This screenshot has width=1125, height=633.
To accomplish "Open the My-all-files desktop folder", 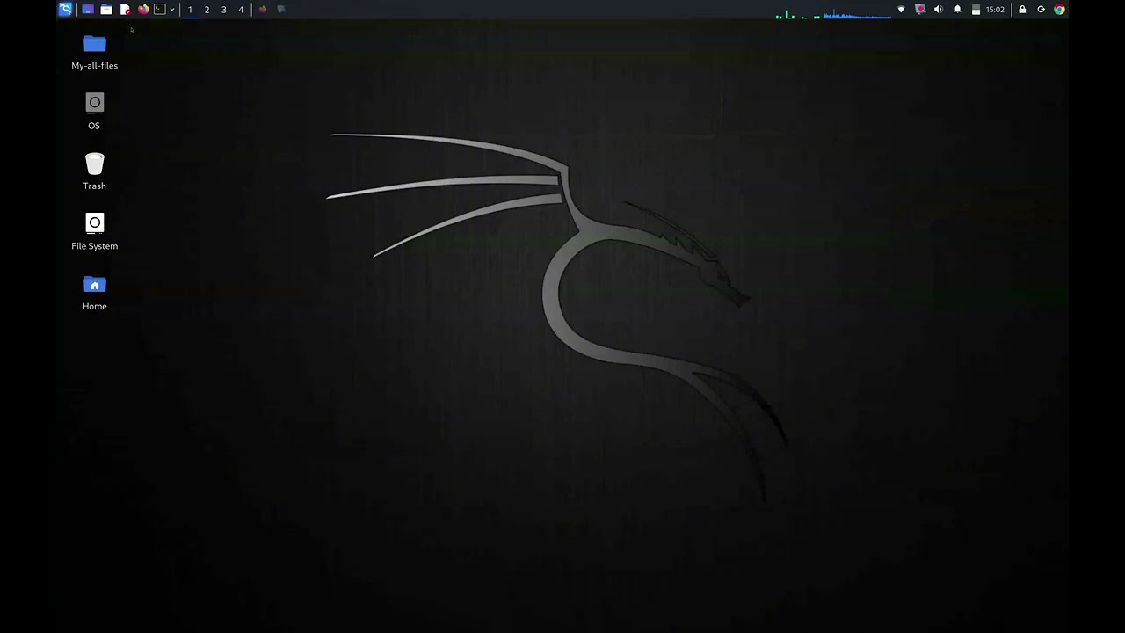I will coord(94,52).
